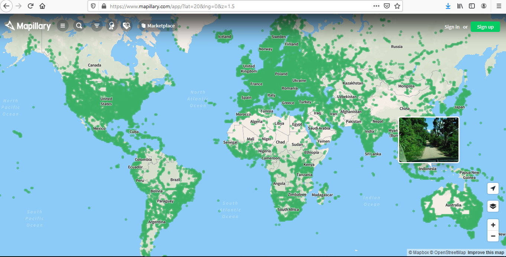
Task: Click the head-shaped map data icon
Action: tap(111, 26)
